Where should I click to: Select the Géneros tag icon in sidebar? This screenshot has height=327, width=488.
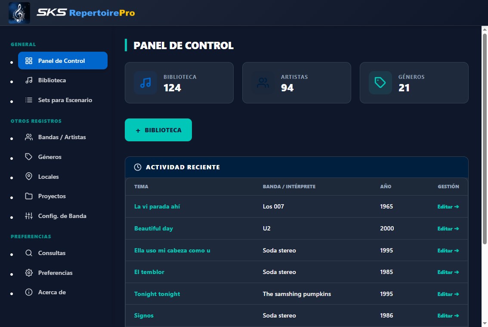(x=28, y=156)
